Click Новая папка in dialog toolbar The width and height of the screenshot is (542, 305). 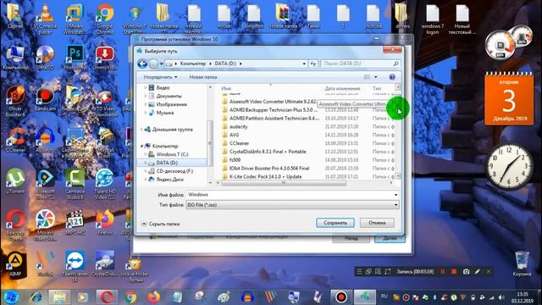[203, 77]
